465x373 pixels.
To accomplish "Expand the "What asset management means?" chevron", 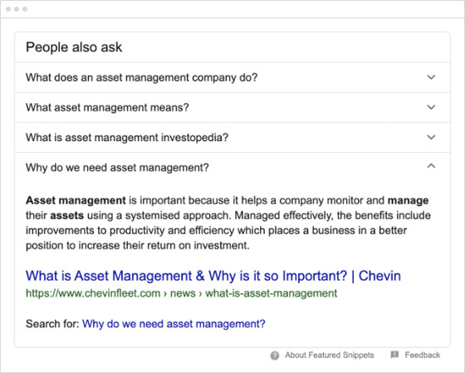I will (x=431, y=107).
